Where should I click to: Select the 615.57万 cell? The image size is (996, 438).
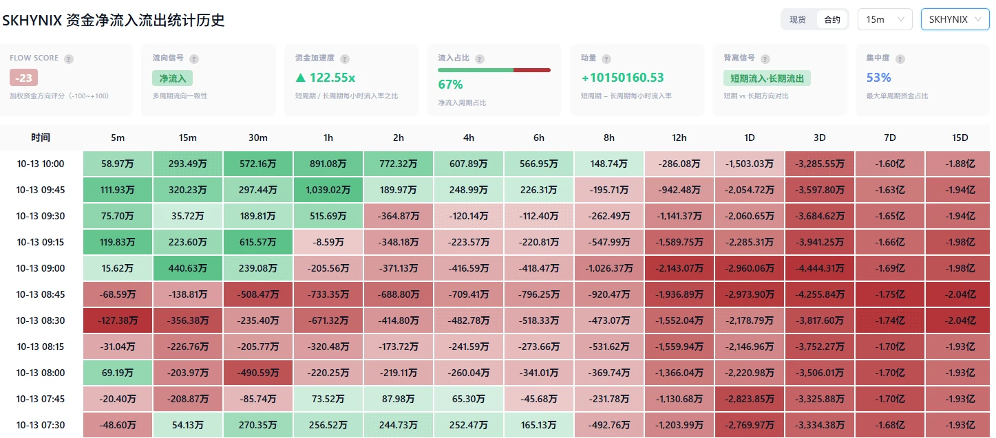(x=258, y=242)
